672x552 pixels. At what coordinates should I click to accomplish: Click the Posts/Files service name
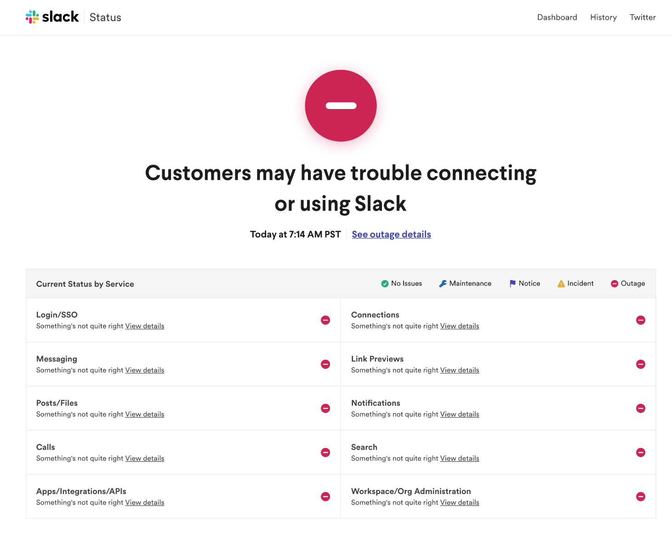[x=57, y=403]
